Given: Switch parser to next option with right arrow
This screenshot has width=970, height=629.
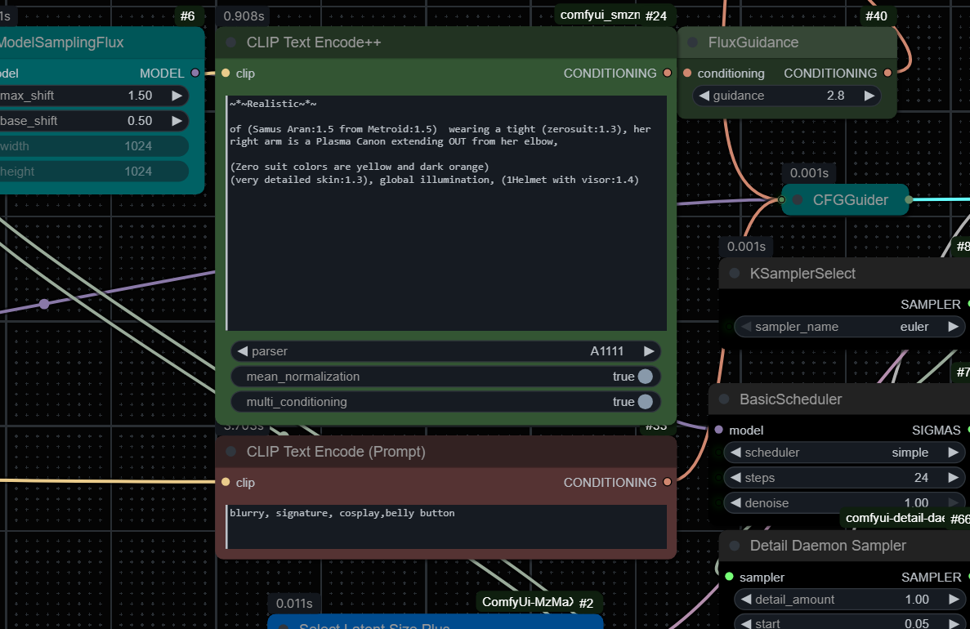Looking at the screenshot, I should coord(648,351).
